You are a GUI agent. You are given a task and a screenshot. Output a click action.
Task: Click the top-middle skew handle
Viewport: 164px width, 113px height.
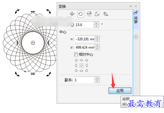point(33,12)
